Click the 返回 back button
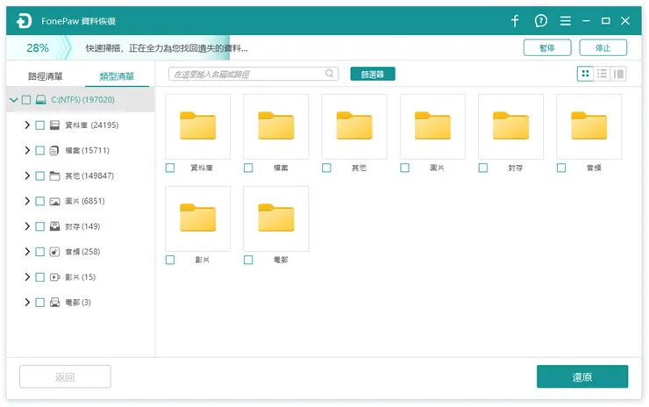The image size is (649, 407). click(x=65, y=377)
